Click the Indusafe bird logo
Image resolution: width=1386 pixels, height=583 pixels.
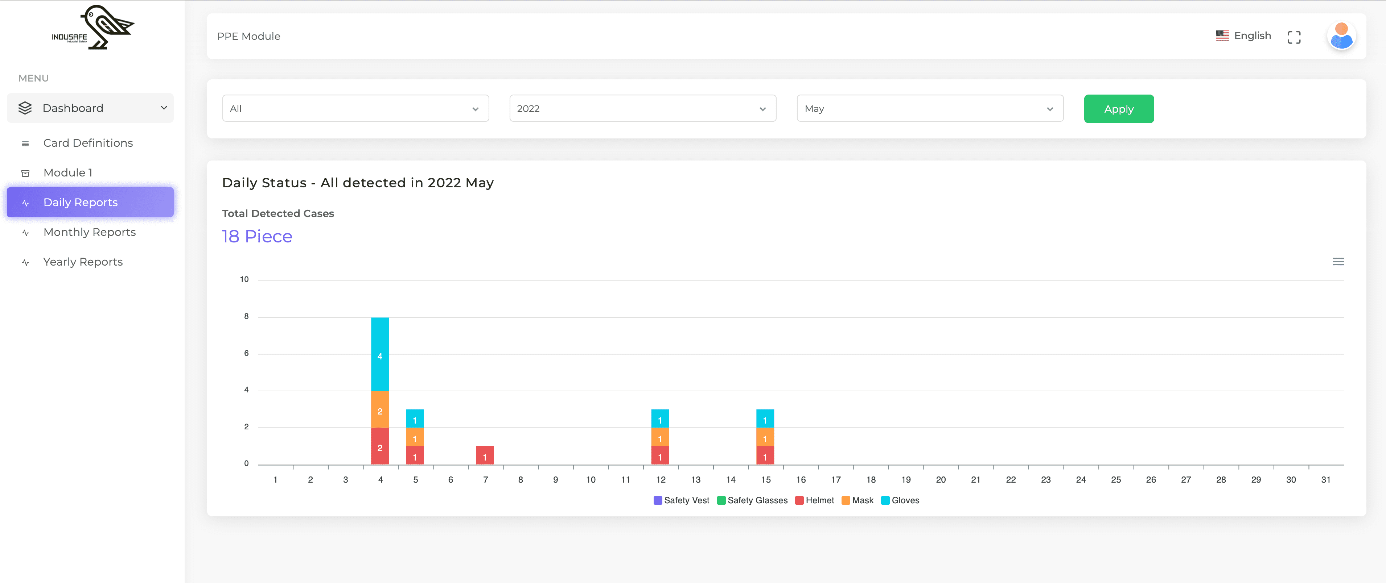tap(92, 28)
